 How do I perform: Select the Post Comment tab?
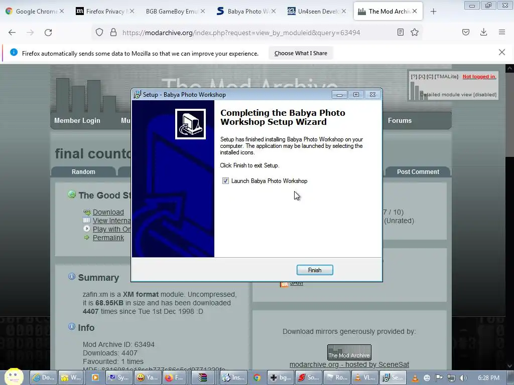pyautogui.click(x=418, y=172)
